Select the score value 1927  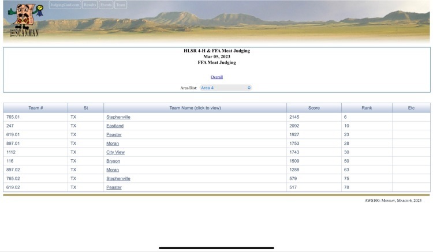pyautogui.click(x=294, y=134)
